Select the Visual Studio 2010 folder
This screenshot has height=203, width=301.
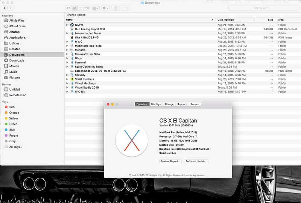click(87, 88)
